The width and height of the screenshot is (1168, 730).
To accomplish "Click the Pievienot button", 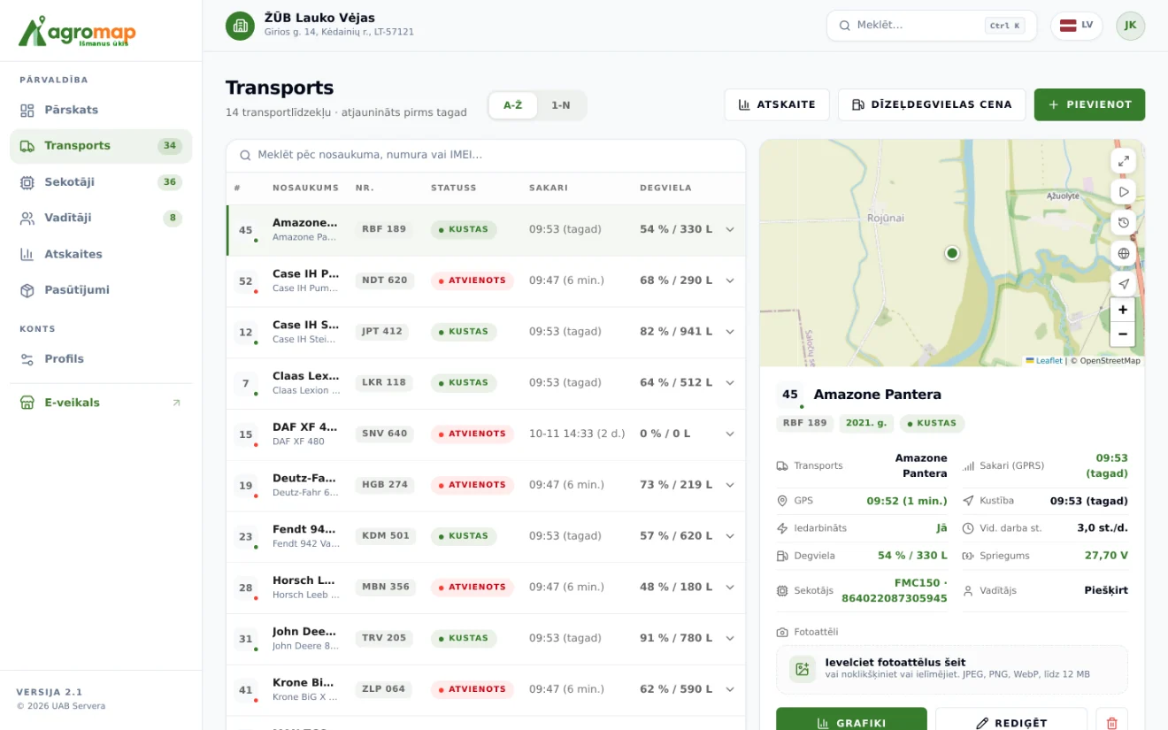I will (x=1089, y=104).
